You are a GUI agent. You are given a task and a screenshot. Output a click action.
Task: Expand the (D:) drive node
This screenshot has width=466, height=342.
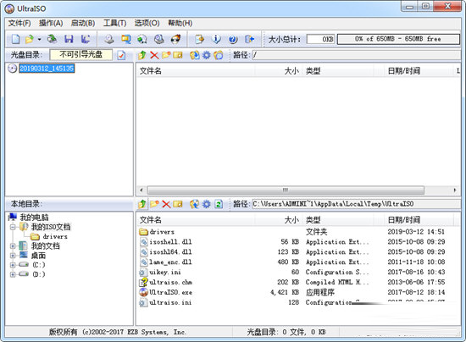(13, 274)
